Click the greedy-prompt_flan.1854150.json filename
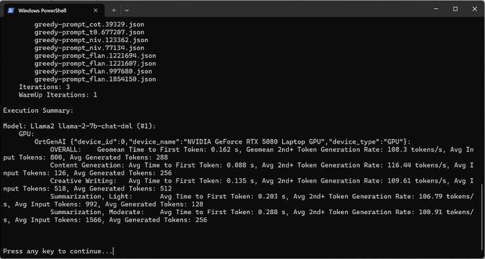Screen dimensions: 485x259 (x=96, y=79)
